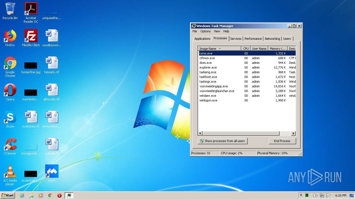Select the menuvisitor... document icon
Screen dimensions: 355x199
point(52,119)
